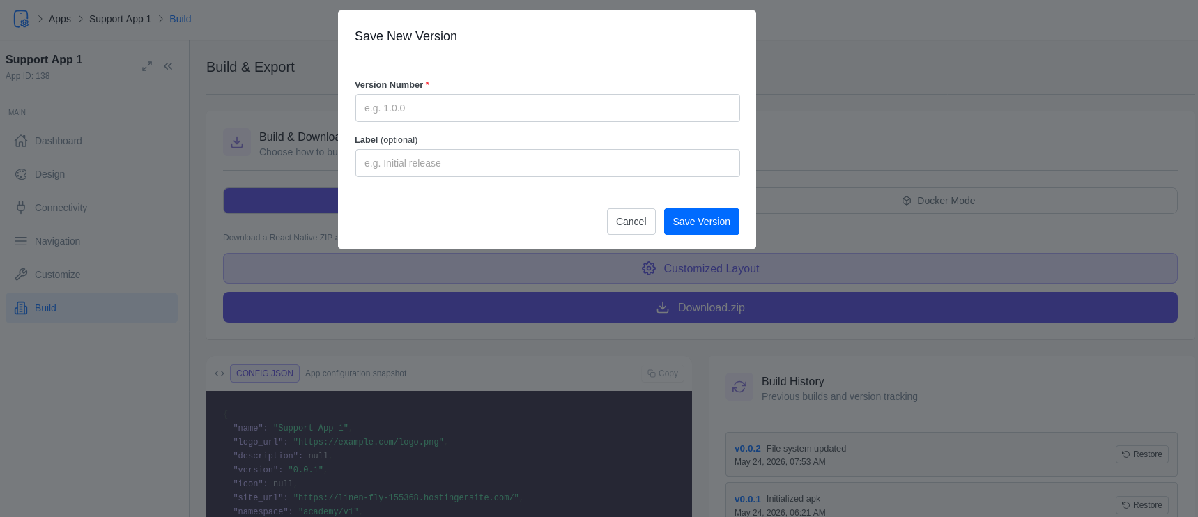Click the "site_url" line in config JSON
Image resolution: width=1198 pixels, height=517 pixels.
[x=376, y=497]
